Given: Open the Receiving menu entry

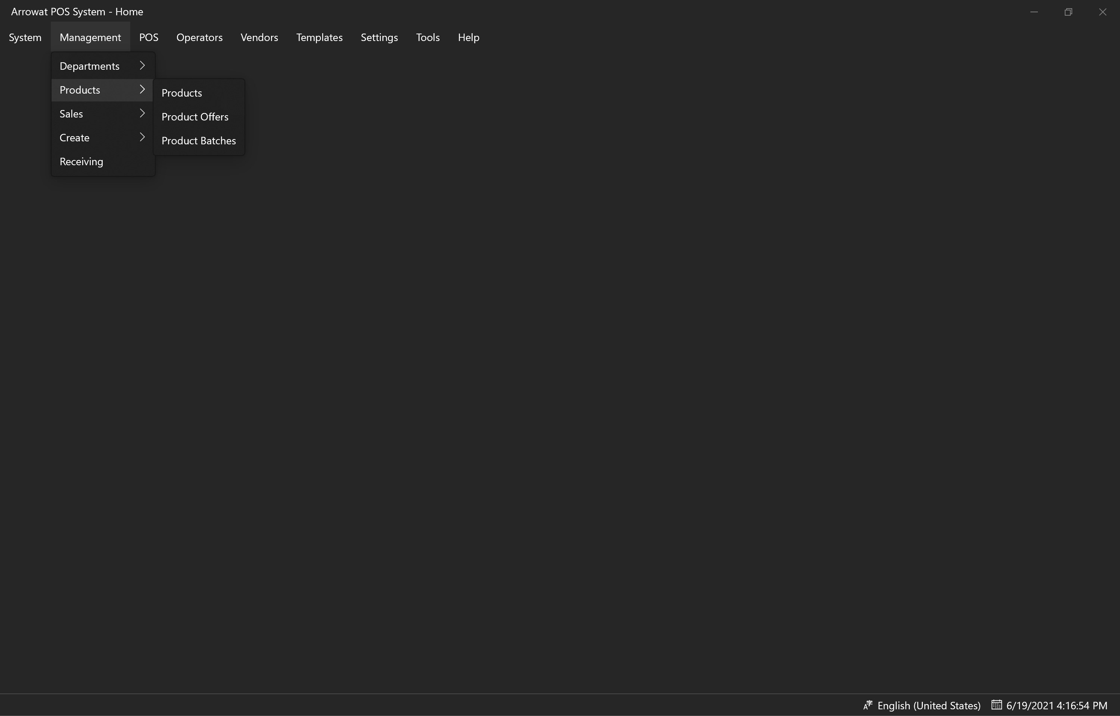Looking at the screenshot, I should [81, 161].
